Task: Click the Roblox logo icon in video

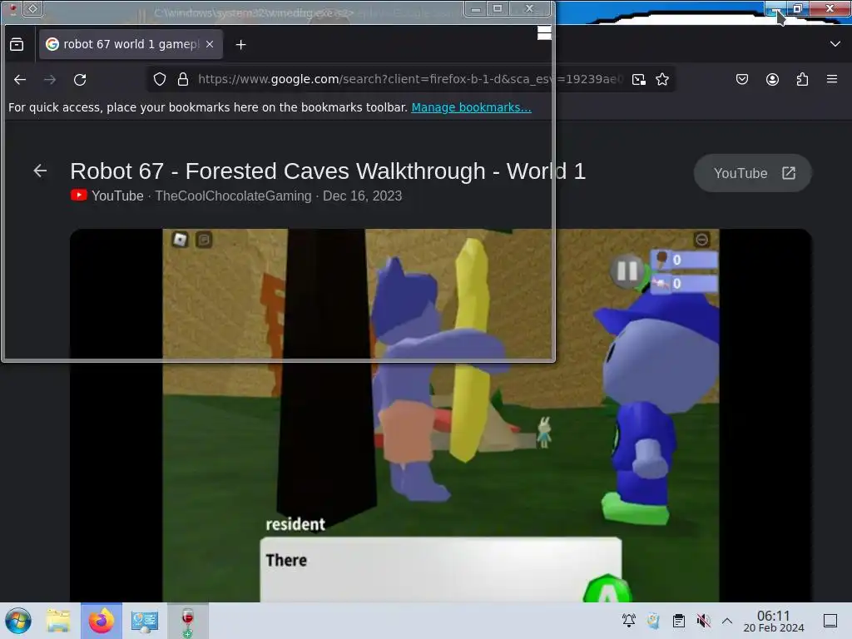Action: tap(180, 240)
